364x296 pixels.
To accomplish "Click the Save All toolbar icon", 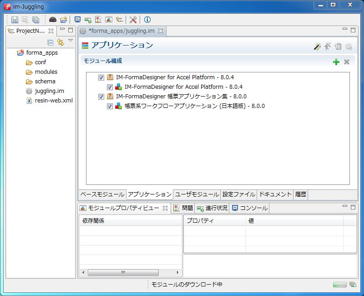I will [36, 20].
